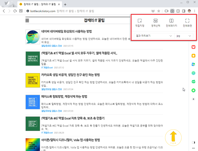Image resolution: width=198 pixels, height=151 pixels.
Task: Open the green play circle sidebar icon
Action: coord(193,73)
